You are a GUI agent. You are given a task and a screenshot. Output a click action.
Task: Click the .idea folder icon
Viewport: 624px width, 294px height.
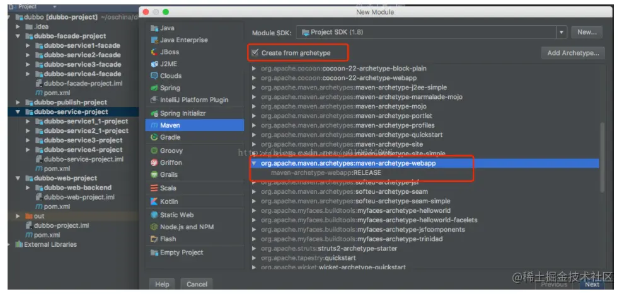[x=28, y=26]
